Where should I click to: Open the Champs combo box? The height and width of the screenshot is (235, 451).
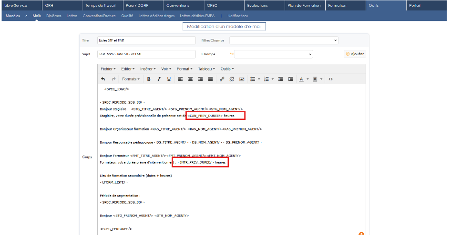pos(273,54)
